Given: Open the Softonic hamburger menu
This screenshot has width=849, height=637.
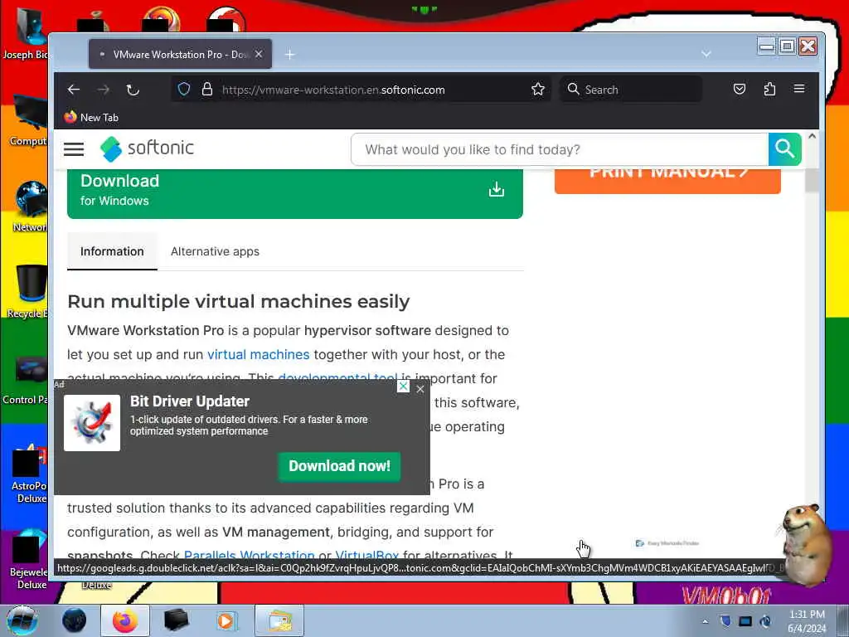Looking at the screenshot, I should pyautogui.click(x=74, y=149).
